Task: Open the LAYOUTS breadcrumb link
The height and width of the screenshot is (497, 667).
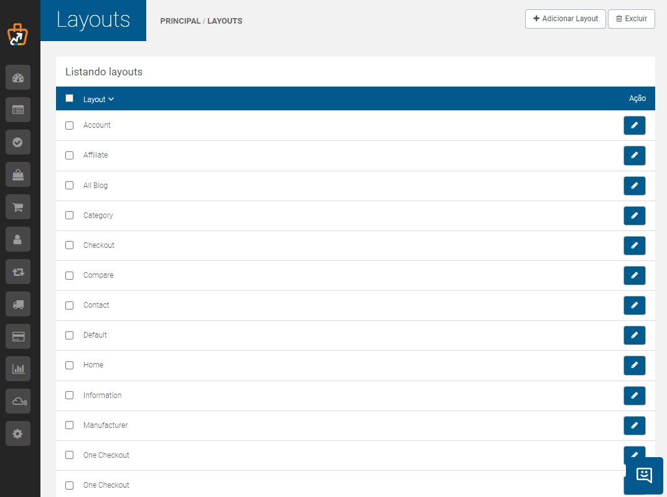Action: [x=225, y=21]
